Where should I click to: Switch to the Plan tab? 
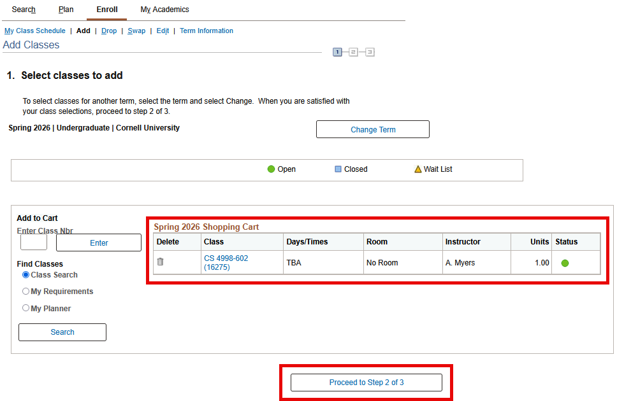(x=66, y=9)
